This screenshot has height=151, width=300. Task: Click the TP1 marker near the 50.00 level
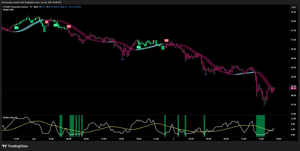123,60
